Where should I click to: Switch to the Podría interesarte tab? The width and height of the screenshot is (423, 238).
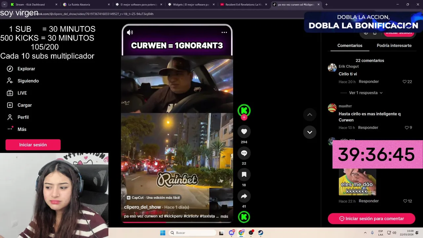click(394, 46)
